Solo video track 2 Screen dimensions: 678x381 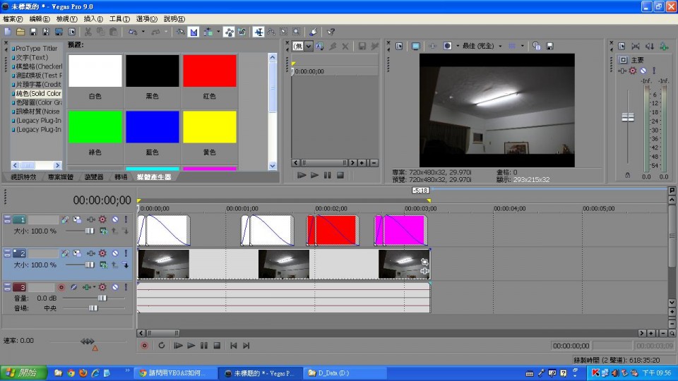(126, 253)
